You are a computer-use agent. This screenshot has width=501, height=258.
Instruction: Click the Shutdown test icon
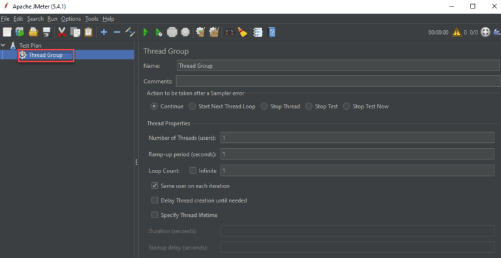pos(185,32)
